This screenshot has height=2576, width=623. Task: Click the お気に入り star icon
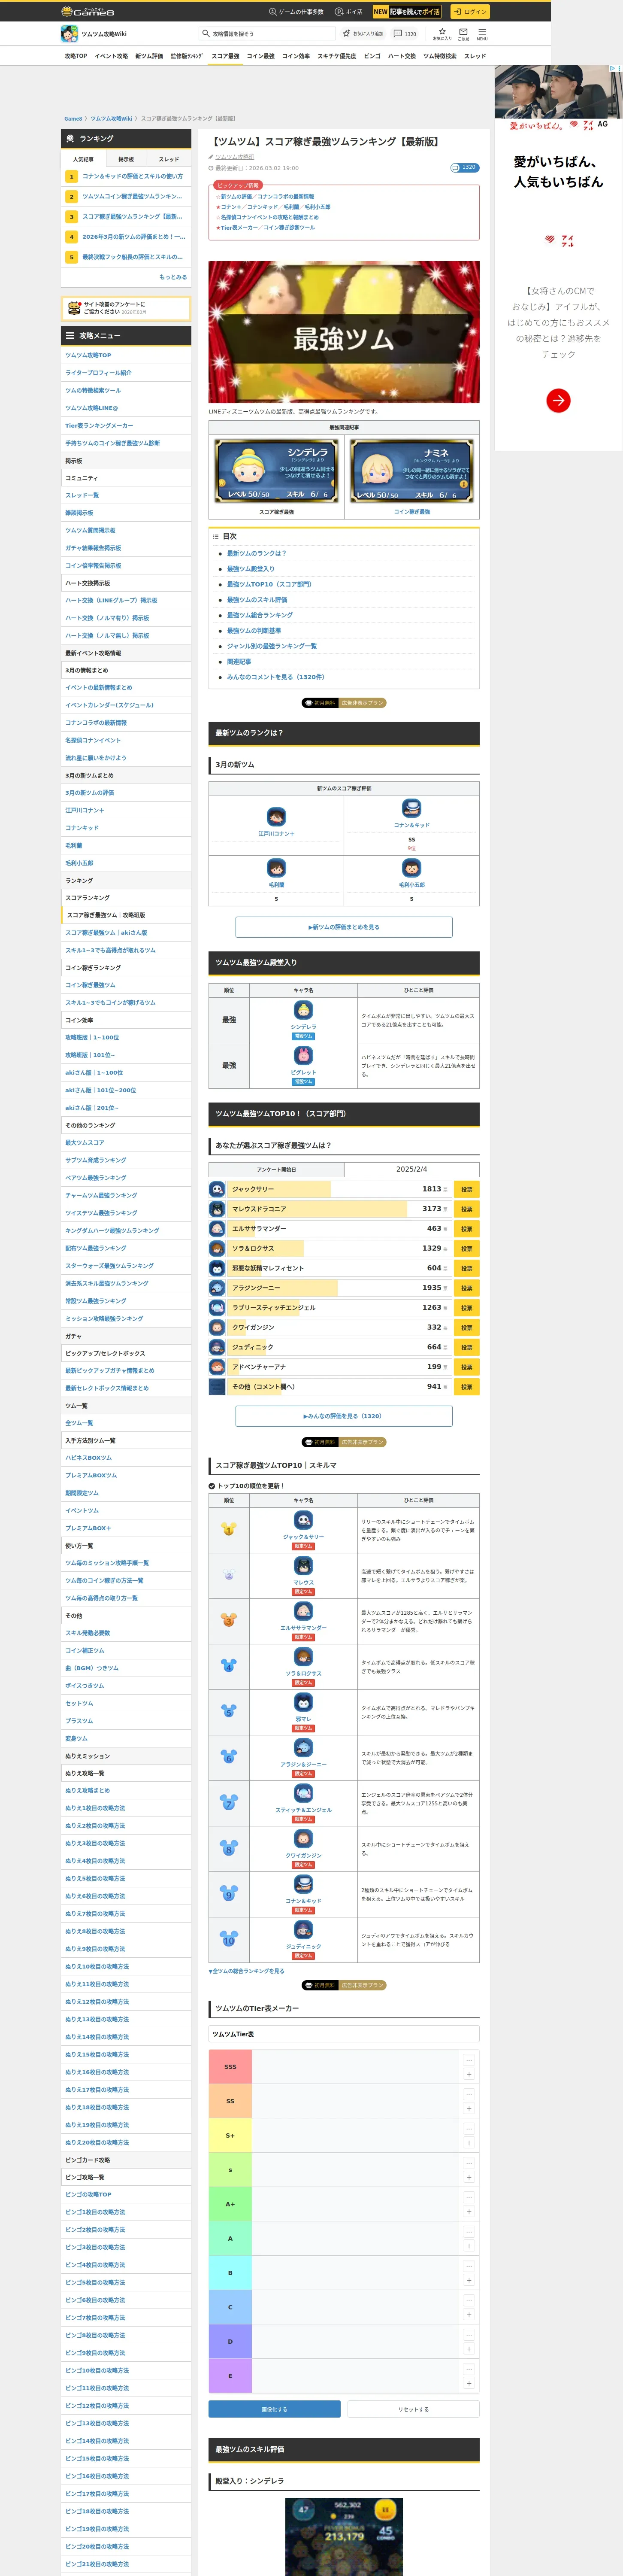tap(442, 33)
